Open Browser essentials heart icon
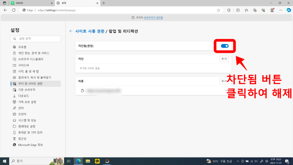The width and height of the screenshot is (293, 165). point(263,10)
